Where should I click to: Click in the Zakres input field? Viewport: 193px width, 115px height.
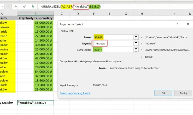(113, 37)
